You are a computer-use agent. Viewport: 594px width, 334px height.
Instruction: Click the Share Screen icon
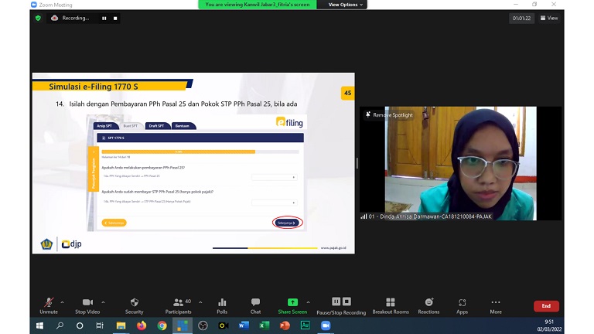coord(292,305)
